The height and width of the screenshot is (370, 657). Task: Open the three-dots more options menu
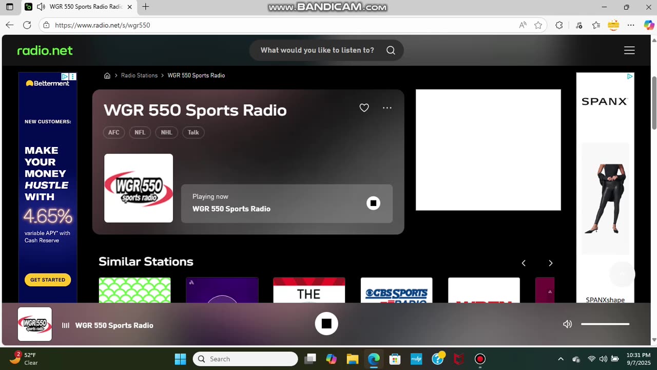(x=387, y=108)
